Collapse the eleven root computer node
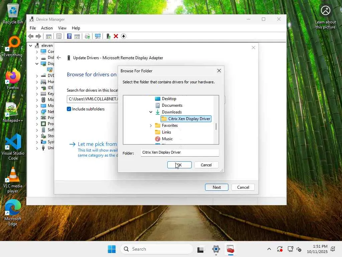This screenshot has height=257, width=342. pyautogui.click(x=31, y=46)
